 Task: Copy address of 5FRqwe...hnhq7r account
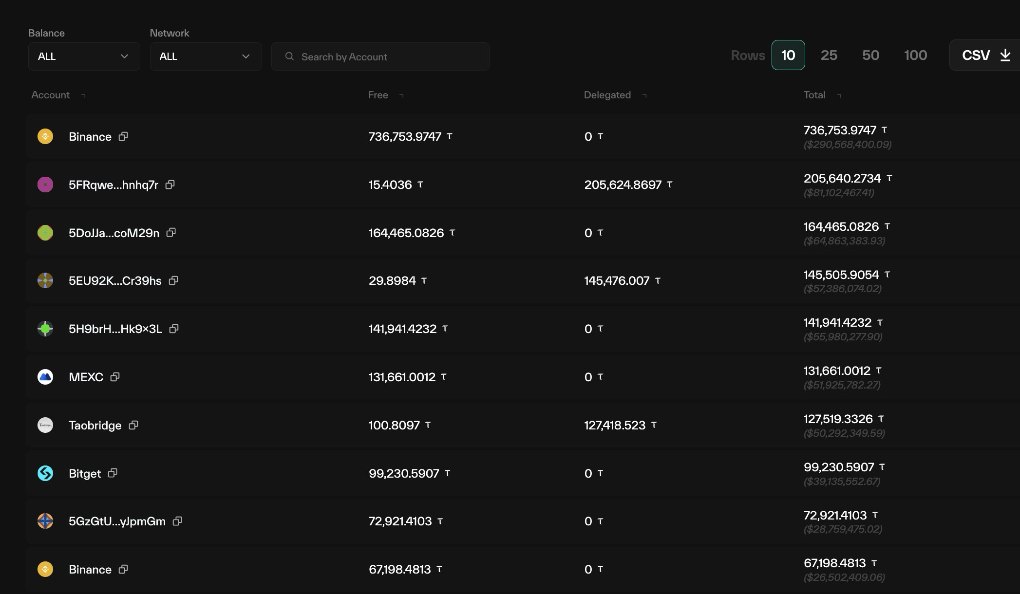[170, 185]
